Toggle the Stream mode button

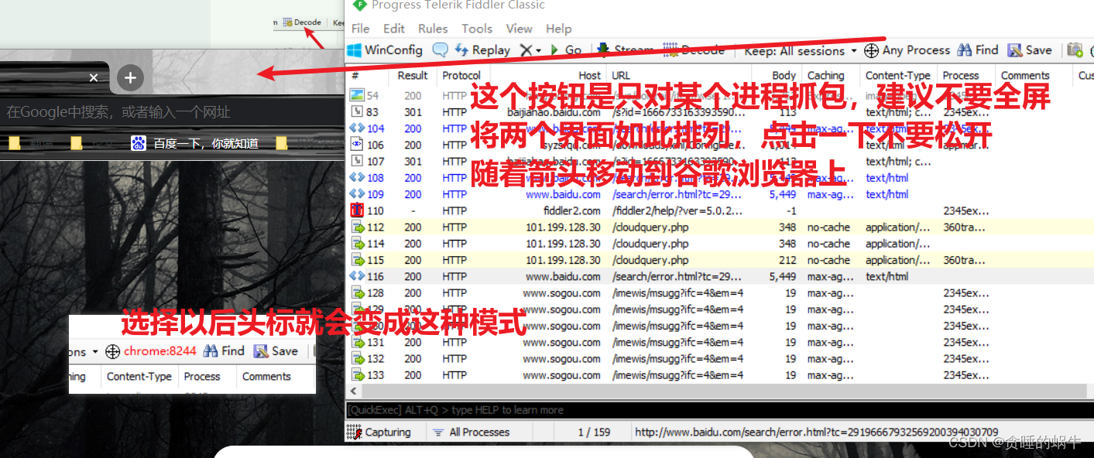tap(626, 50)
